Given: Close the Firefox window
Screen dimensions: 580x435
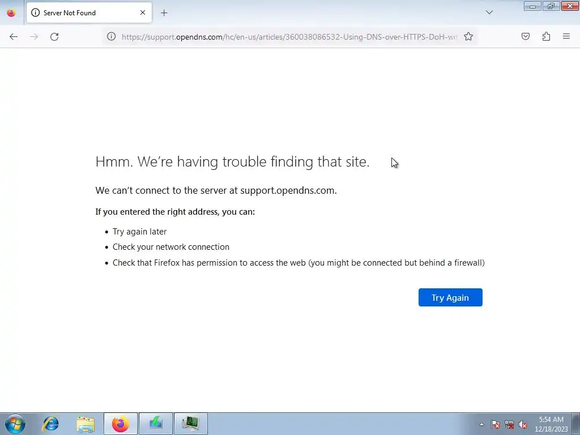Looking at the screenshot, I should (570, 6).
